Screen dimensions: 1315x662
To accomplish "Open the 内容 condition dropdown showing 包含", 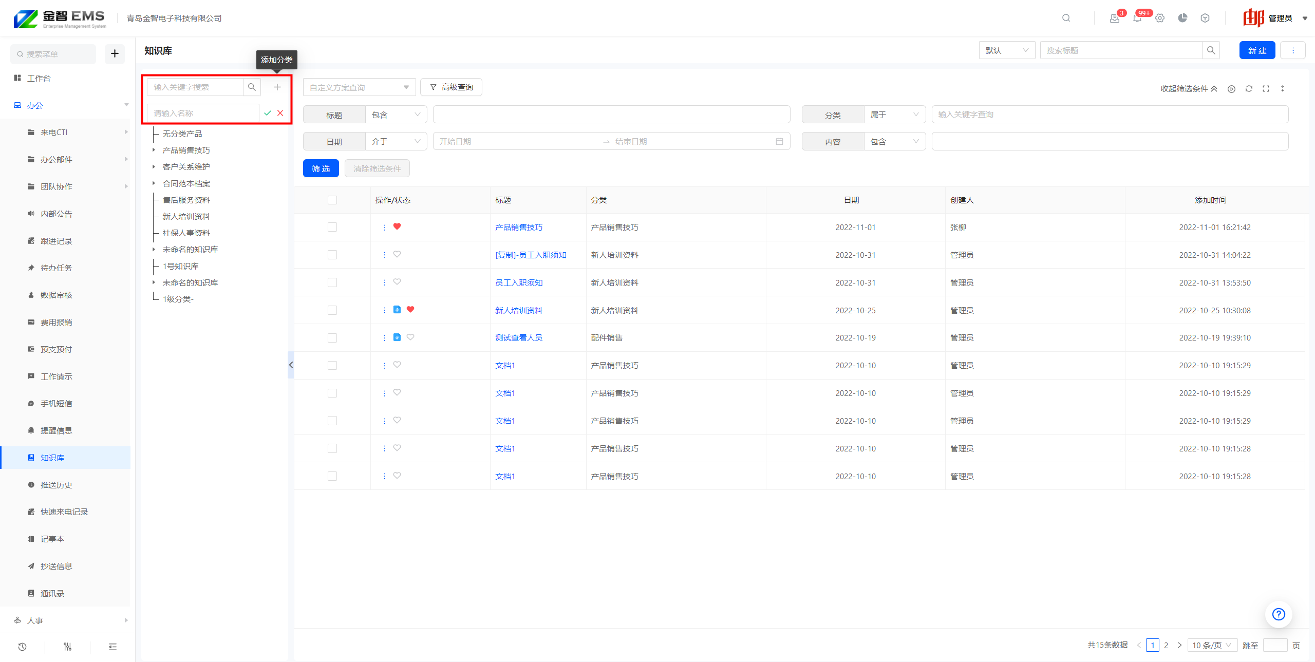I will 895,142.
